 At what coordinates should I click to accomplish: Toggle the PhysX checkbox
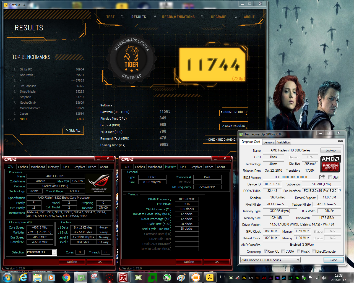(x=298, y=251)
